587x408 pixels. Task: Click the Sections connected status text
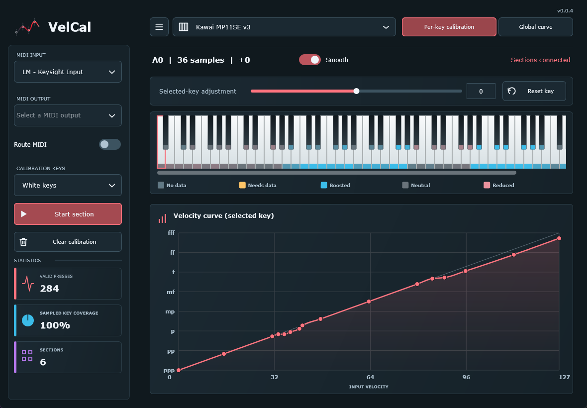(541, 60)
